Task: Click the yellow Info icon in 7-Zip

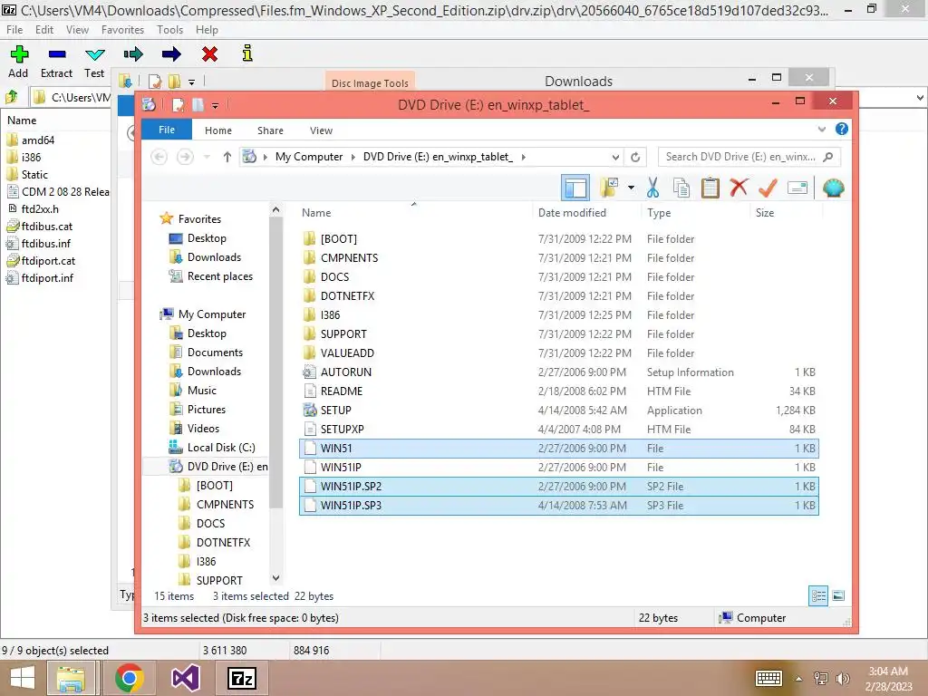Action: (247, 53)
